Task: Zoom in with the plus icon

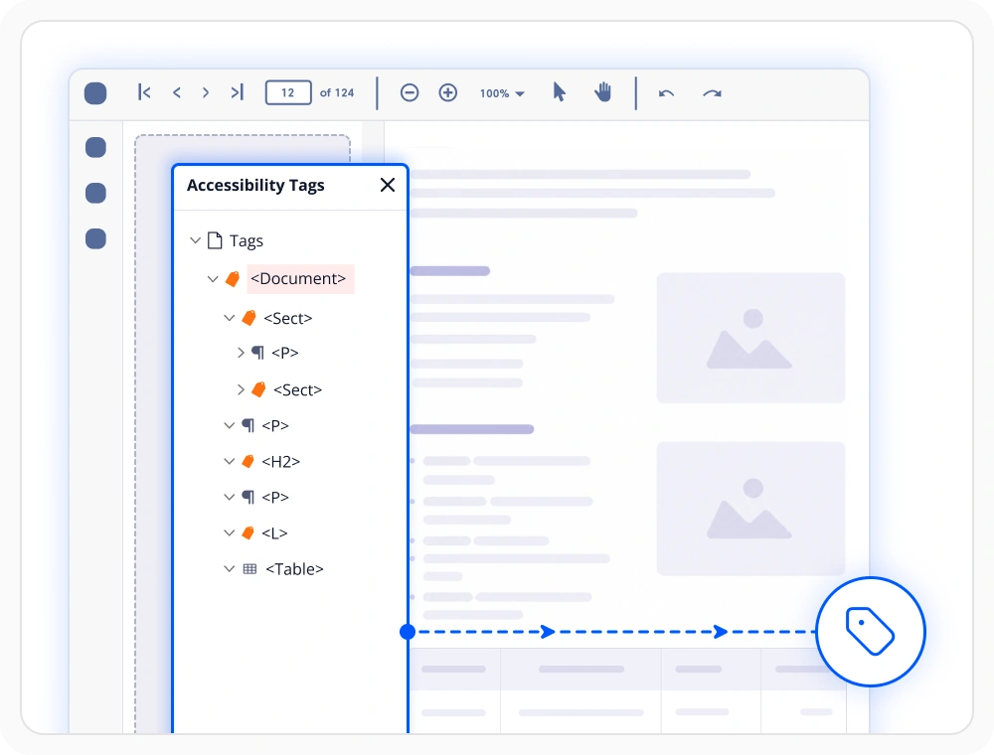Action: click(448, 92)
